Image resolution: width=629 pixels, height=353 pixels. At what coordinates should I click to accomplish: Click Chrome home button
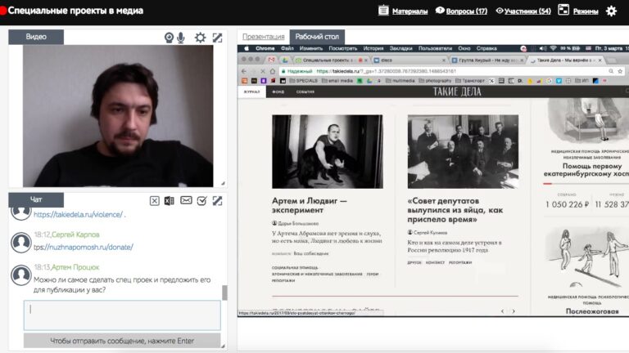273,71
